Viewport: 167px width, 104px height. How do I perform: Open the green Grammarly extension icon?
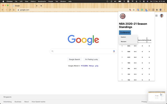coord(142,10)
